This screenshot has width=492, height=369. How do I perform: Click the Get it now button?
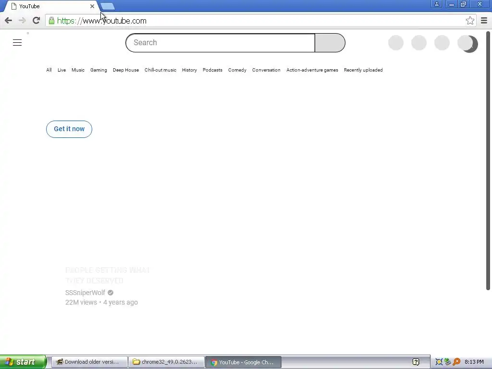click(69, 129)
